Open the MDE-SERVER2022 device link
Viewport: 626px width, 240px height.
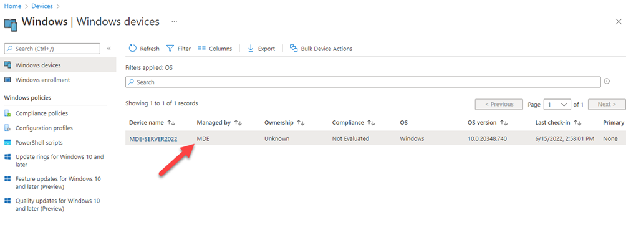(153, 138)
